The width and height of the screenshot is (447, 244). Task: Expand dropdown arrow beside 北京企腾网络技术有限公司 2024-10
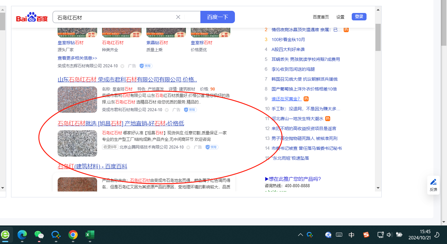188,147
